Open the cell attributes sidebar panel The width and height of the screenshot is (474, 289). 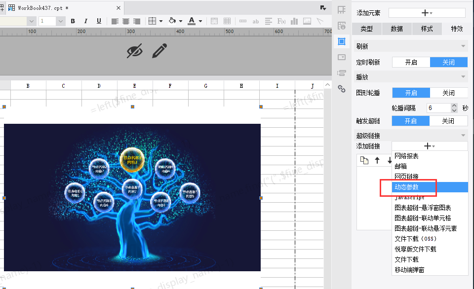[x=342, y=26]
